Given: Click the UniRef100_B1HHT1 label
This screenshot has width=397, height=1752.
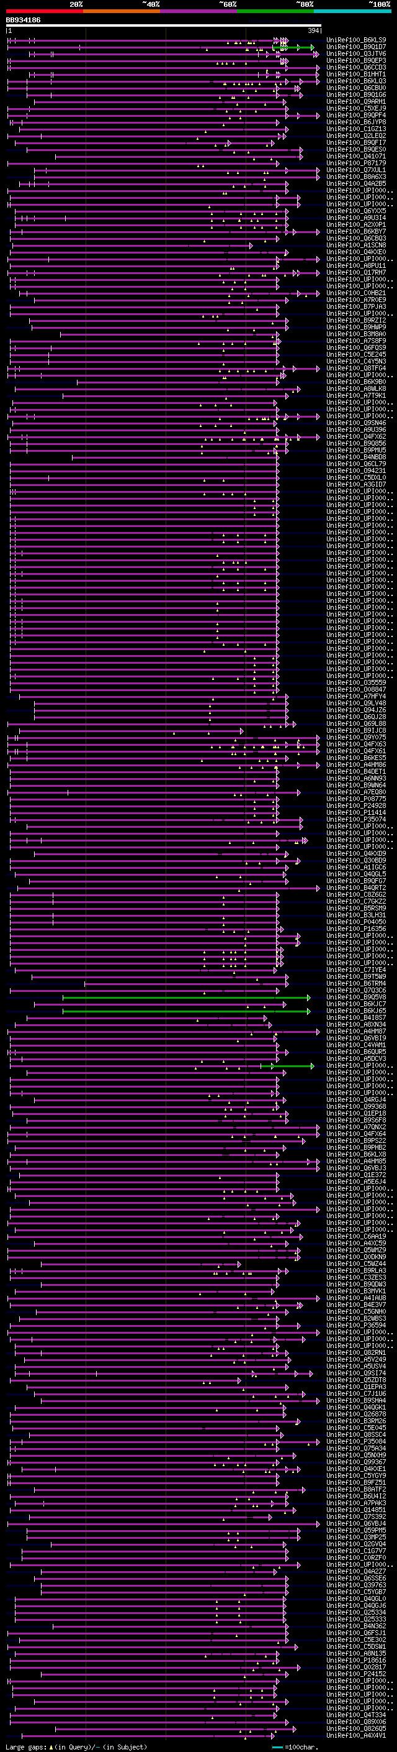Looking at the screenshot, I should [356, 74].
